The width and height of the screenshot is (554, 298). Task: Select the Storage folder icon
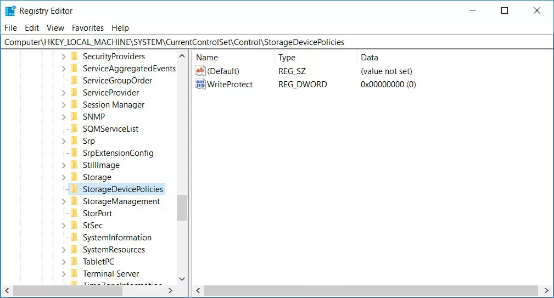74,177
